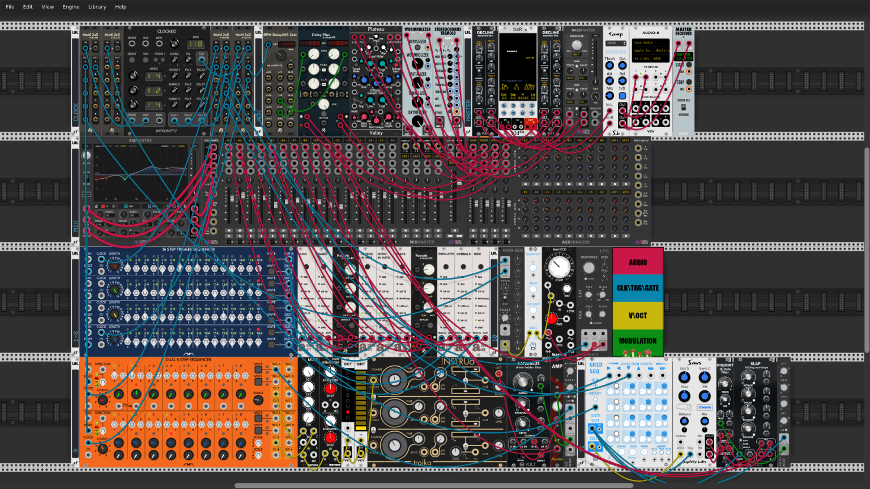The height and width of the screenshot is (489, 870).
Task: Click the Comp module Rel knob
Action: tap(622, 81)
